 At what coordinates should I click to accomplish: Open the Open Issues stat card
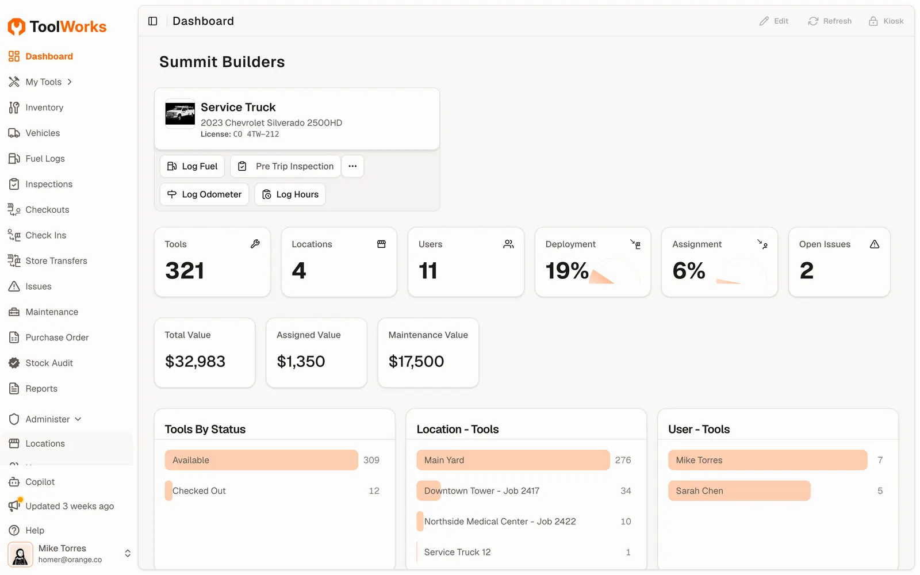(x=839, y=262)
